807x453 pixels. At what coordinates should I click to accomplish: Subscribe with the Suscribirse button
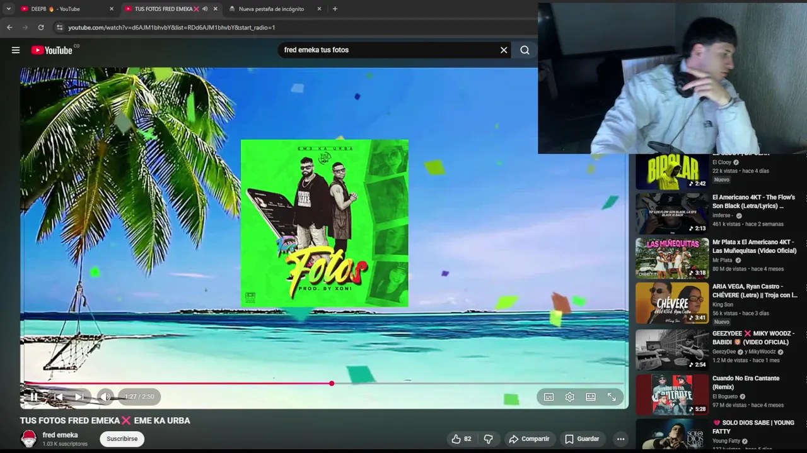(122, 439)
